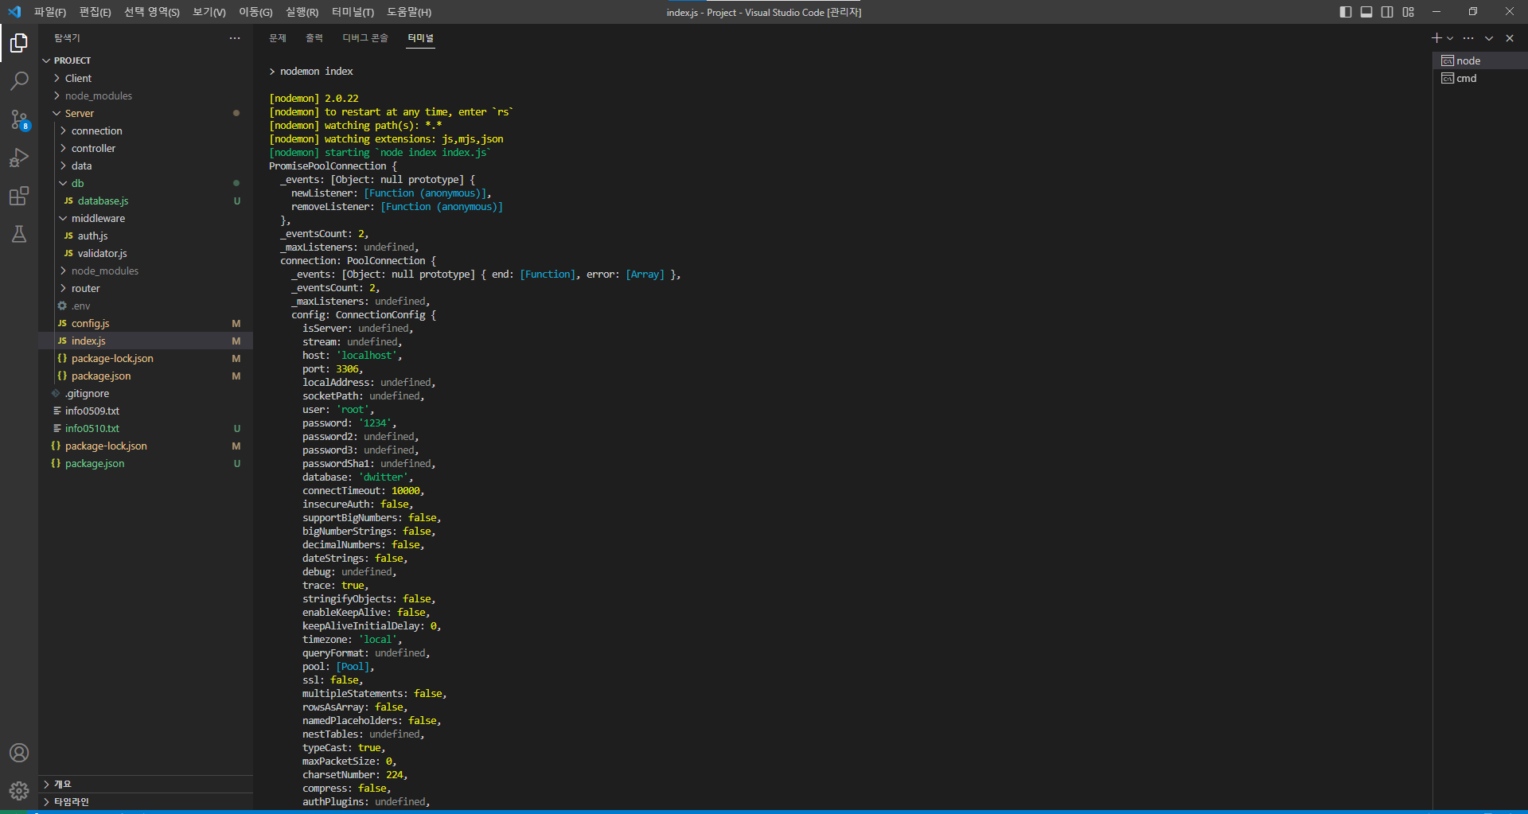
Task: Open the Accounts menu icon
Action: (x=19, y=753)
